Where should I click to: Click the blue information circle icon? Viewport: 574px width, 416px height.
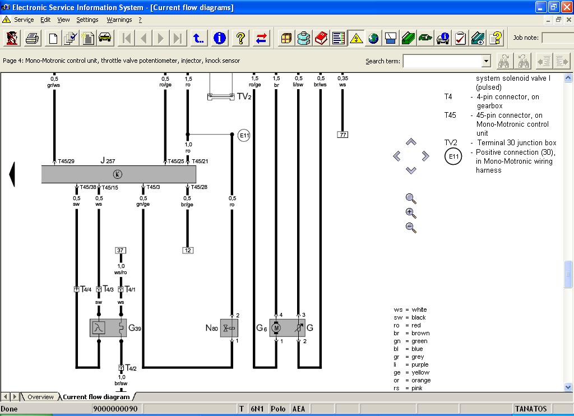(x=220, y=38)
